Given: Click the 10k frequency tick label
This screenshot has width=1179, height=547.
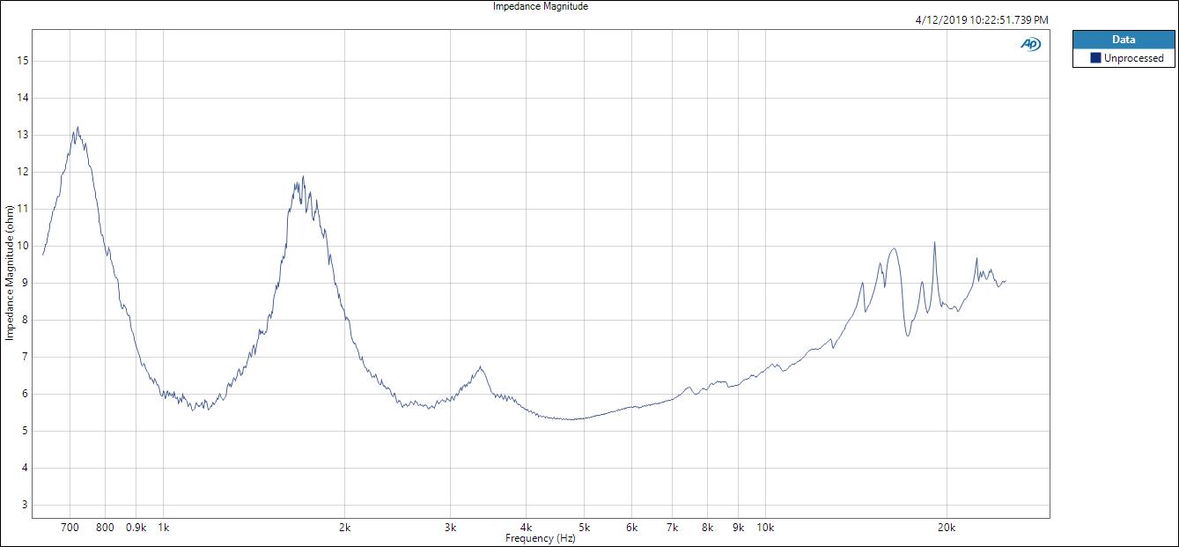Looking at the screenshot, I should coord(765,528).
